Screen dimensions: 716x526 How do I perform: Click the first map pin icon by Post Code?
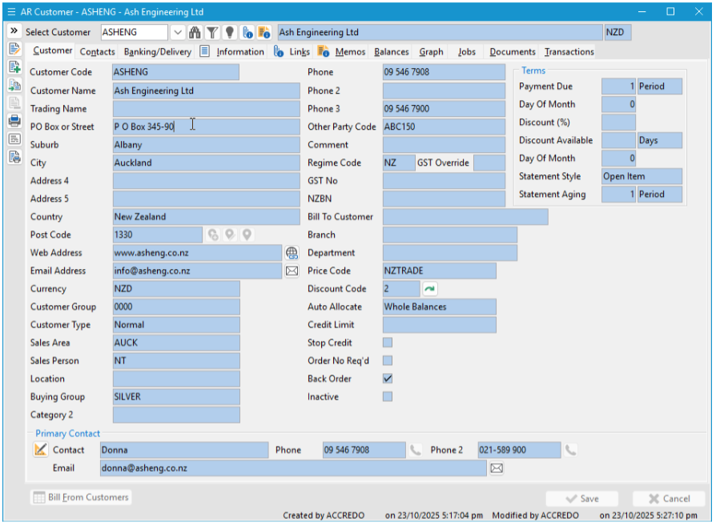click(213, 235)
